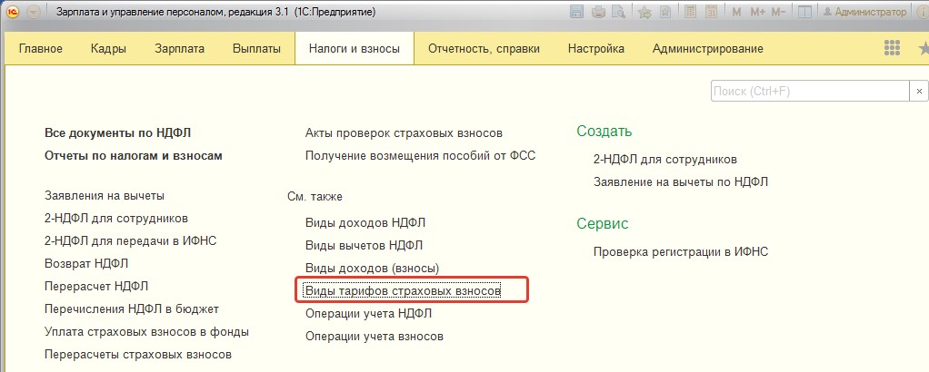Open the Настройка section
This screenshot has height=372, width=929.
[596, 49]
